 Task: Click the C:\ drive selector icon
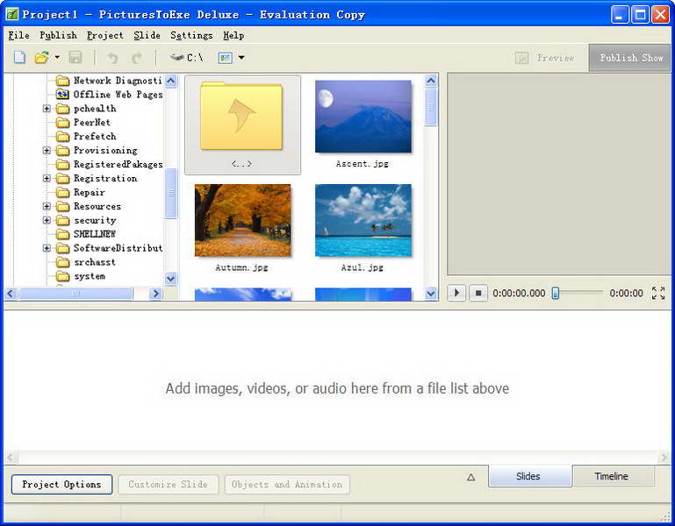point(177,58)
